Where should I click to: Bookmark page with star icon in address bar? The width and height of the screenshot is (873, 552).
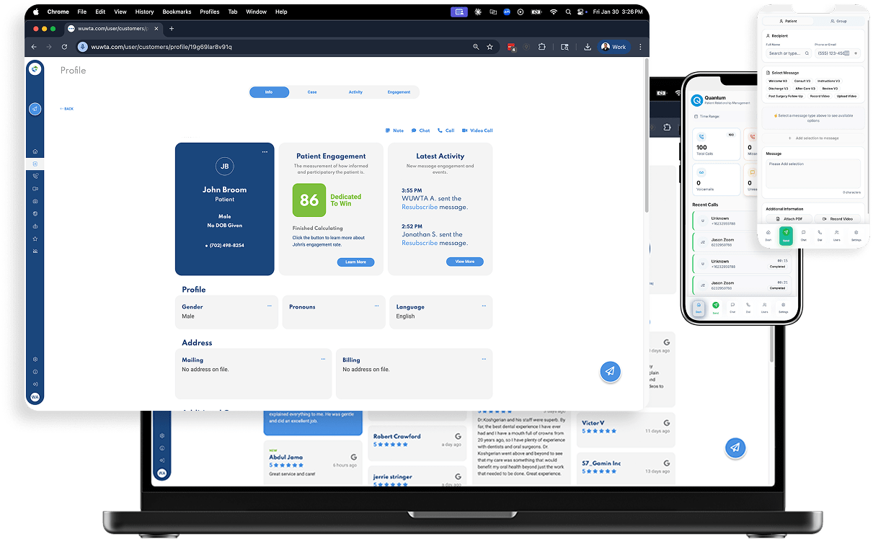[x=490, y=47]
